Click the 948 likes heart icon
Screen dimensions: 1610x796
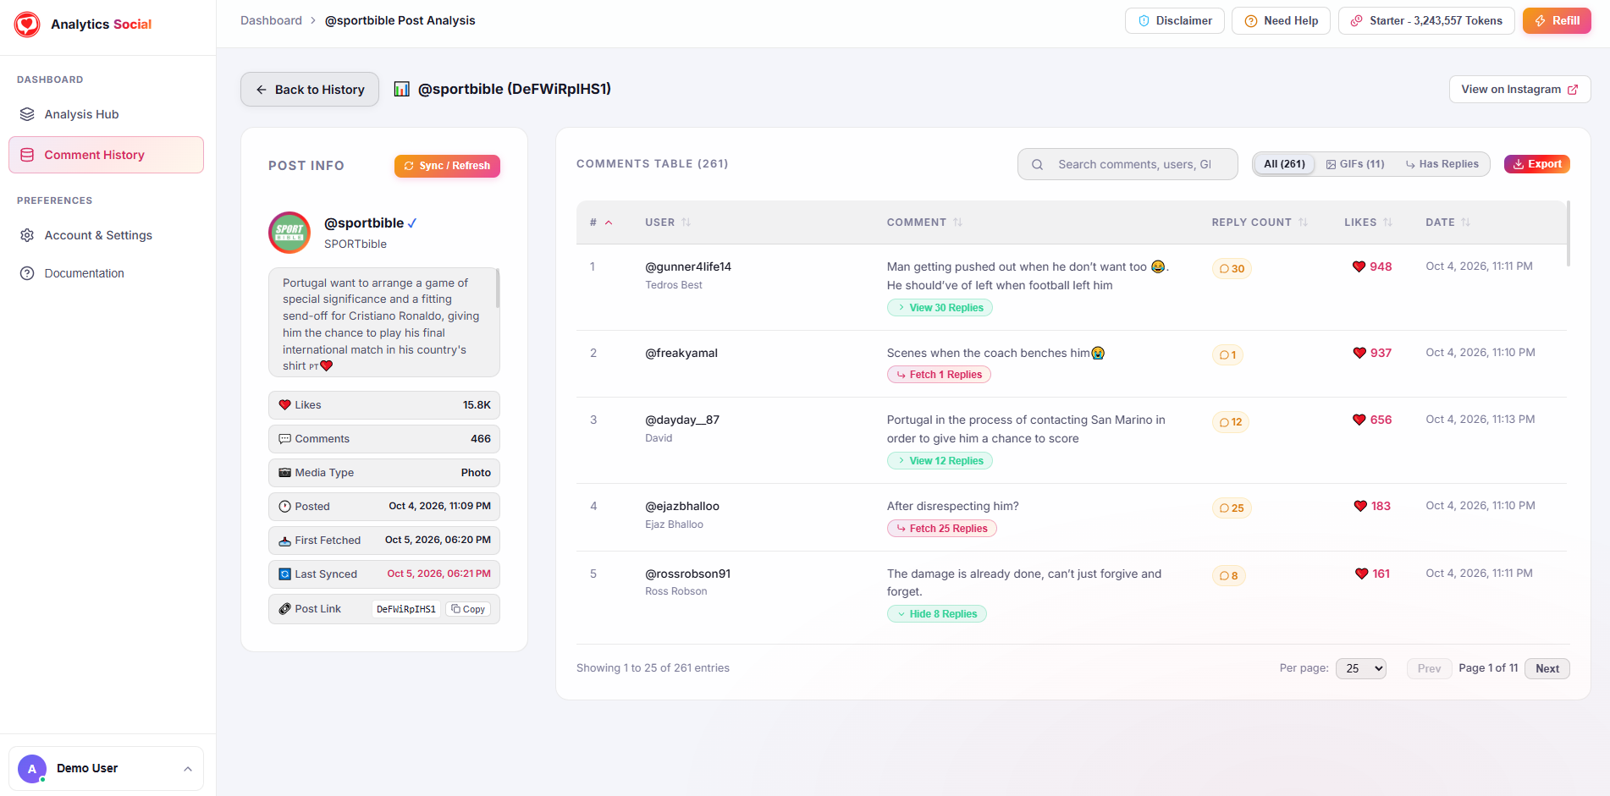(x=1359, y=266)
